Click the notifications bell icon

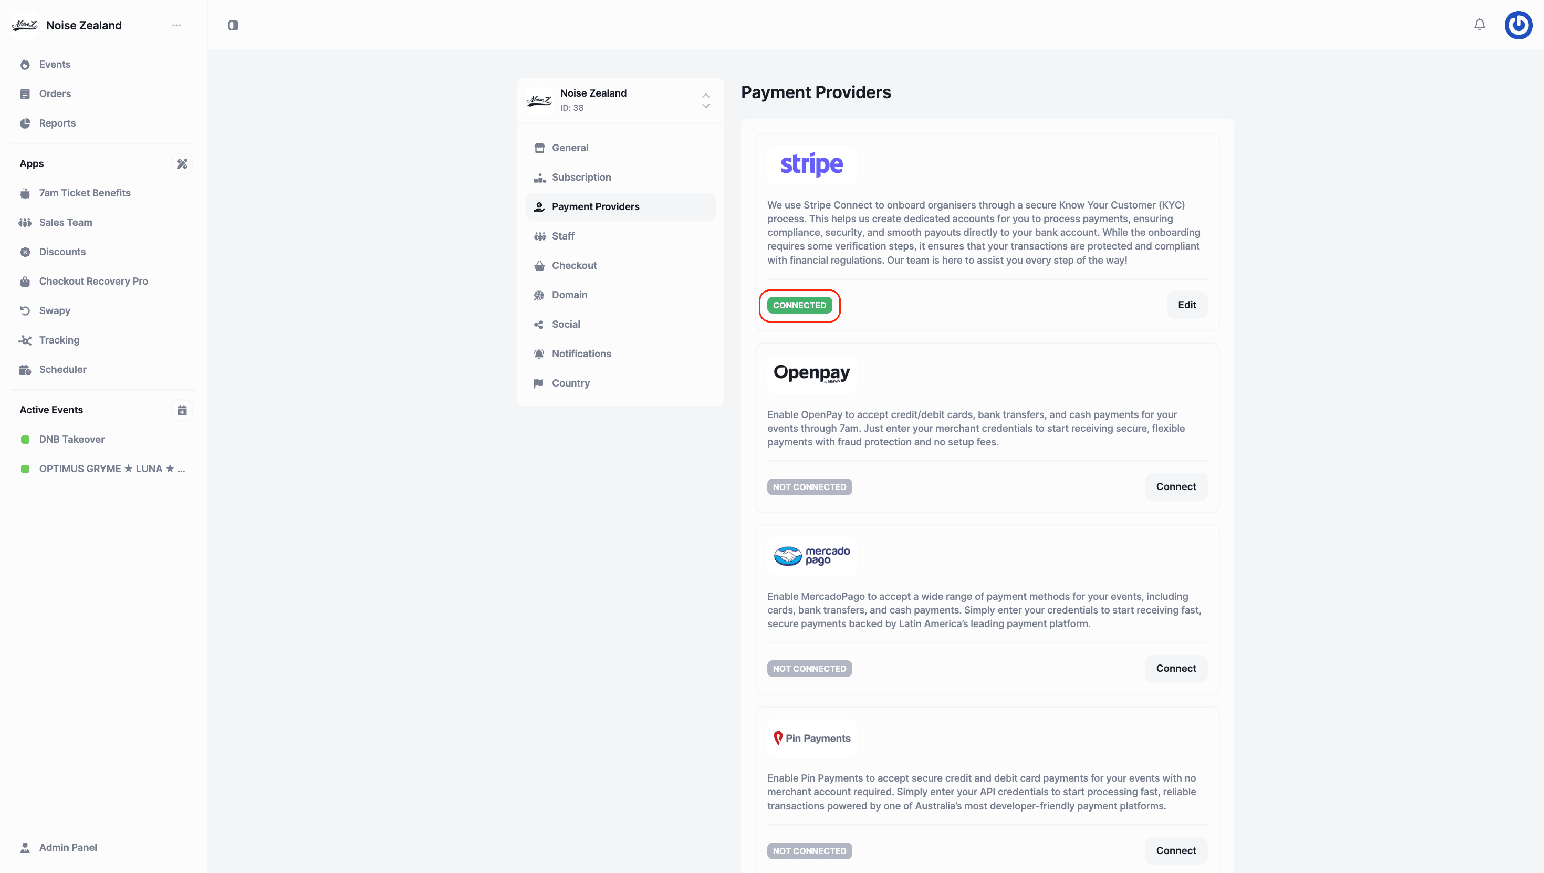[1479, 25]
